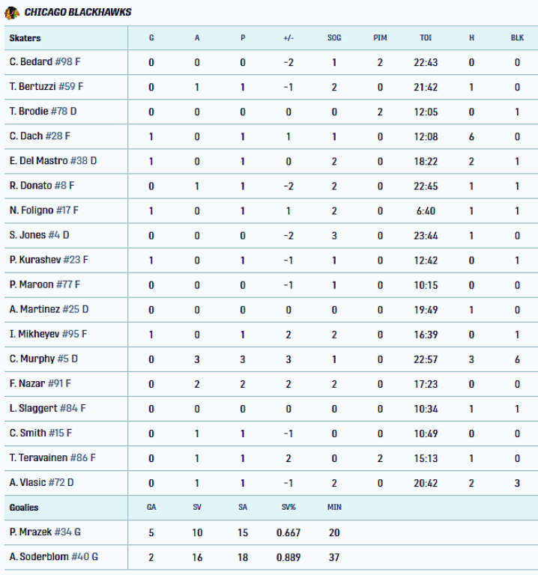Click the TOI column header
The width and height of the screenshot is (538, 575).
(x=426, y=37)
